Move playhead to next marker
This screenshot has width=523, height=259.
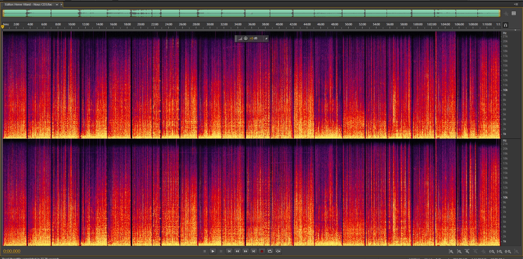point(254,251)
